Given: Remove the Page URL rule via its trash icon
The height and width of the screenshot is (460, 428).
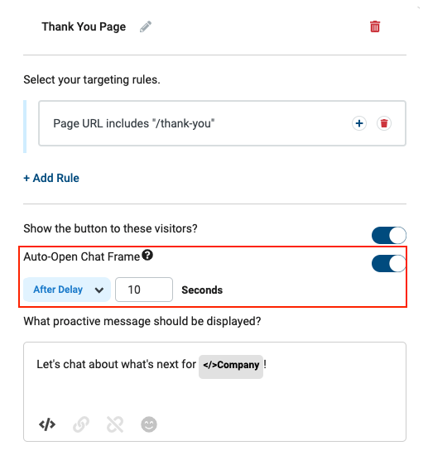Looking at the screenshot, I should pos(384,123).
